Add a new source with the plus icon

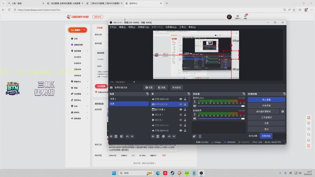153,136
